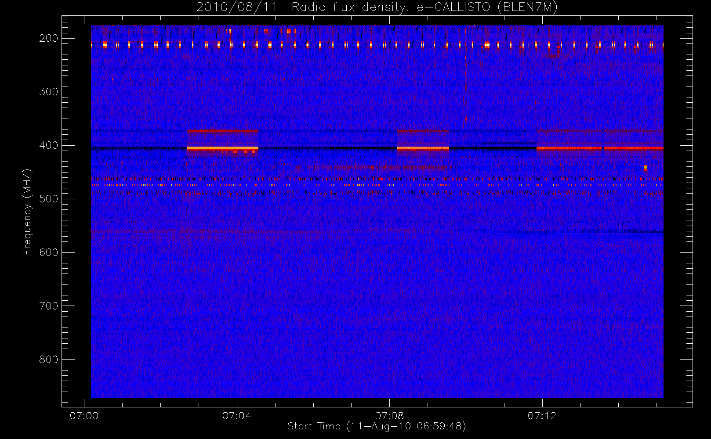The image size is (711, 439).
Task: Click the bright yellow burst near 07:03 at 405 MHz
Action: pos(223,148)
